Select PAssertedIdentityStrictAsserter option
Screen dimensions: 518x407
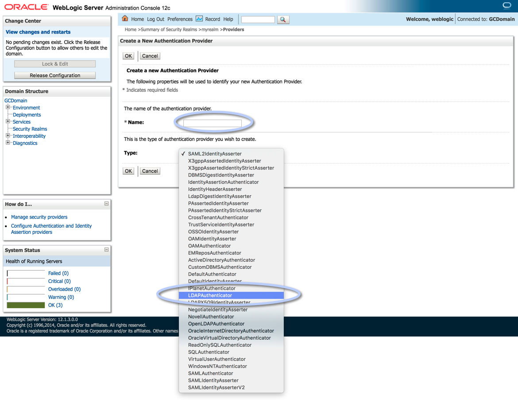(231, 210)
